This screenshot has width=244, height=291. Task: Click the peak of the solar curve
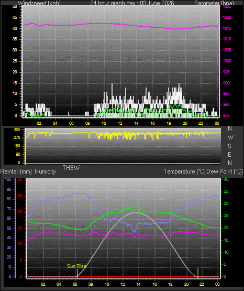click(136, 212)
